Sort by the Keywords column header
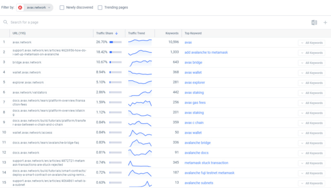The width and height of the screenshot is (331, 188). (171, 33)
